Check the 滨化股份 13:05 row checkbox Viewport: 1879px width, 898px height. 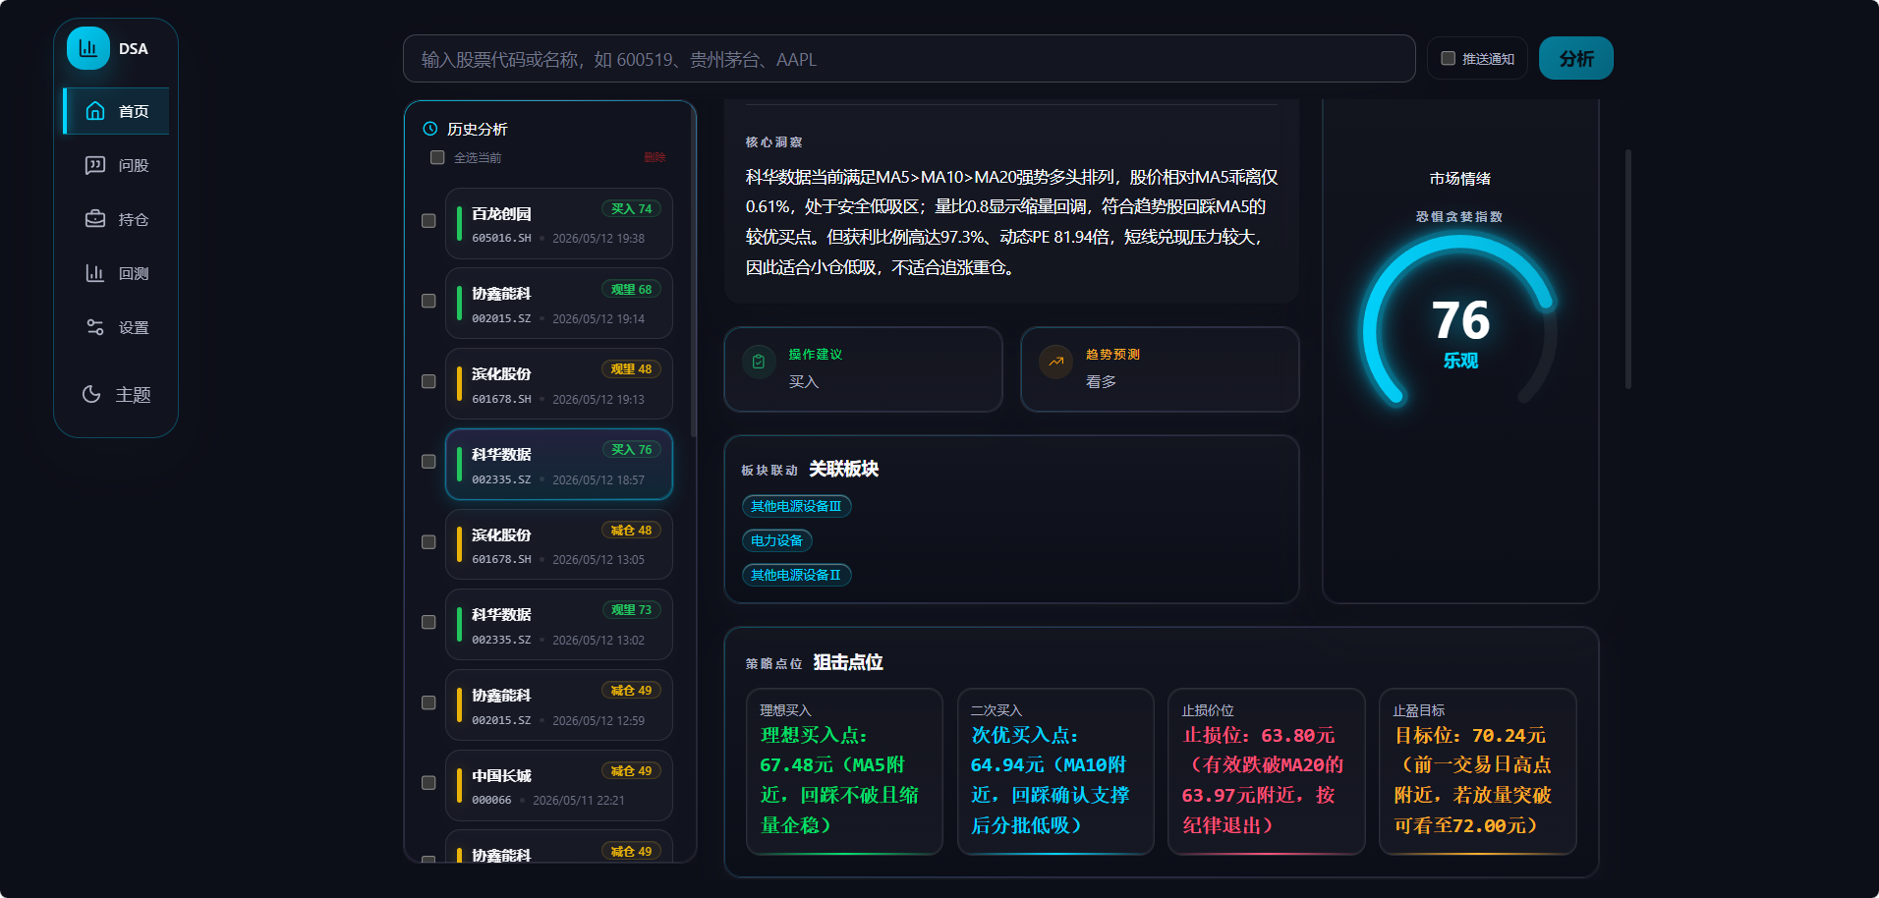tap(428, 542)
